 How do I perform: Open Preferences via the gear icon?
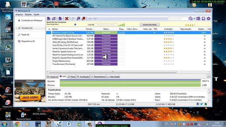tap(209, 19)
